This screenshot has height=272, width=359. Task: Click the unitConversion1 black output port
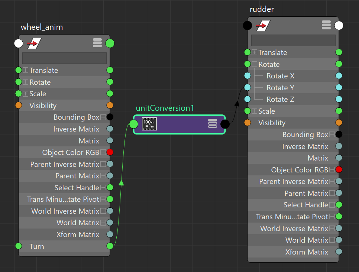(x=225, y=124)
